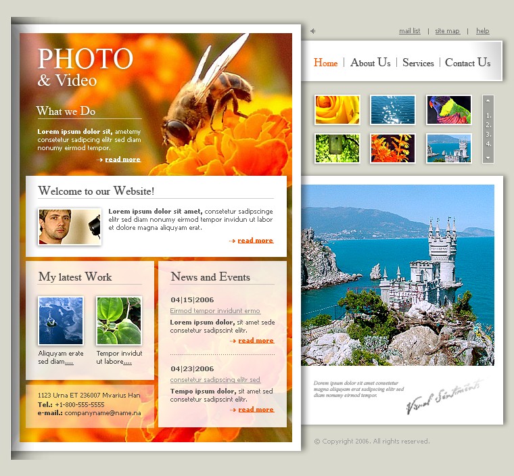Screen dimensions: 514x476
Task: Open the site map link
Action: (x=447, y=31)
